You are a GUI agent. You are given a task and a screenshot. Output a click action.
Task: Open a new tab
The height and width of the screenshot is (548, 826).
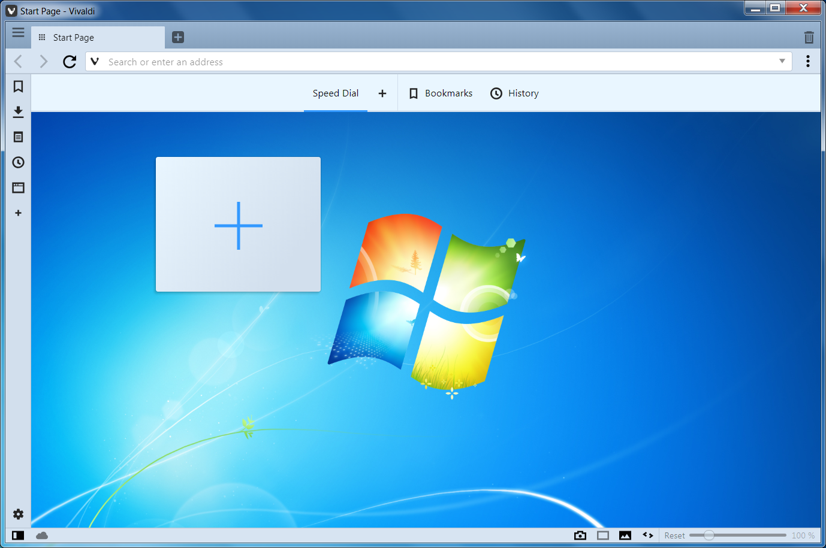(x=178, y=37)
